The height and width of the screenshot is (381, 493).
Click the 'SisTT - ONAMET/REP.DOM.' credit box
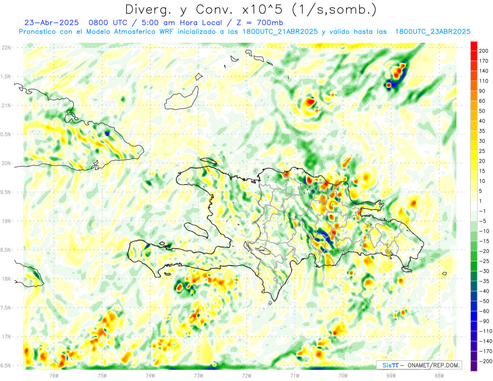coord(419,365)
